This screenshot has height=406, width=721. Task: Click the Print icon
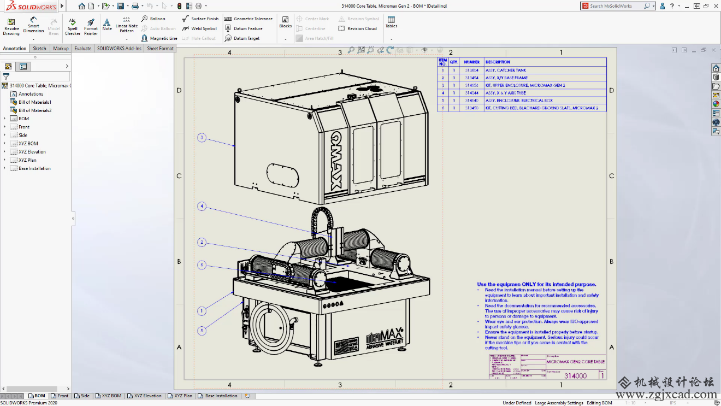tap(135, 6)
